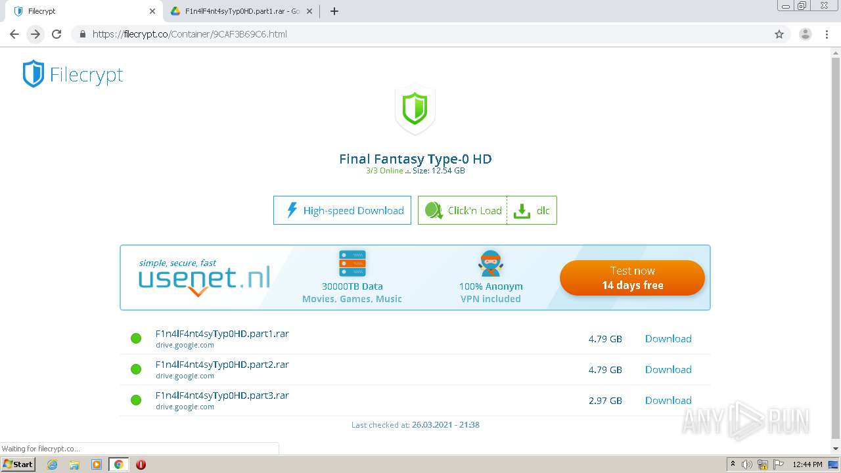This screenshot has height=473, width=841.
Task: Download part3.rar file
Action: pyautogui.click(x=668, y=401)
